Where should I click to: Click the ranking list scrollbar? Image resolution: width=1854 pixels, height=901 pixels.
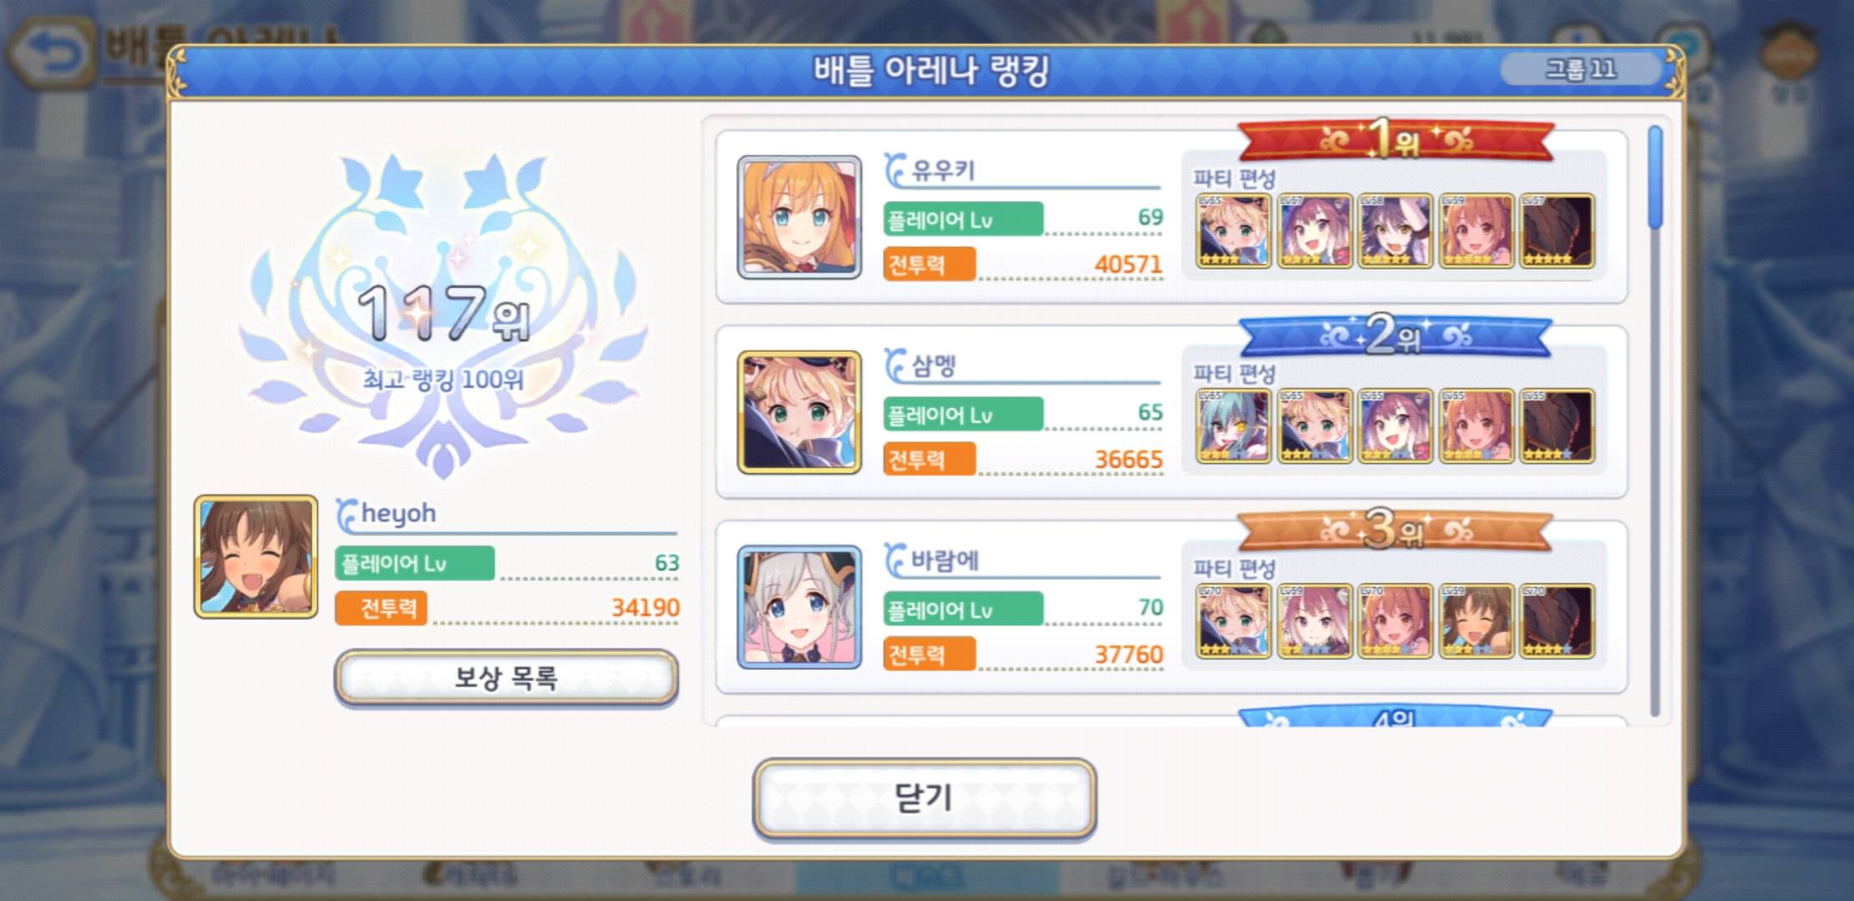(x=1655, y=421)
